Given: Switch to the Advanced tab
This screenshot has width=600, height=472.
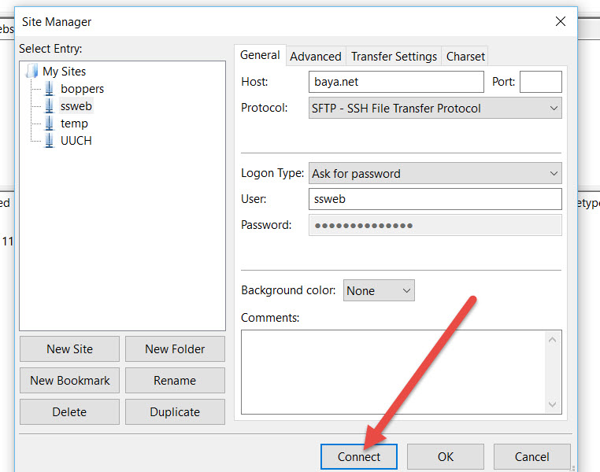Looking at the screenshot, I should coord(315,57).
